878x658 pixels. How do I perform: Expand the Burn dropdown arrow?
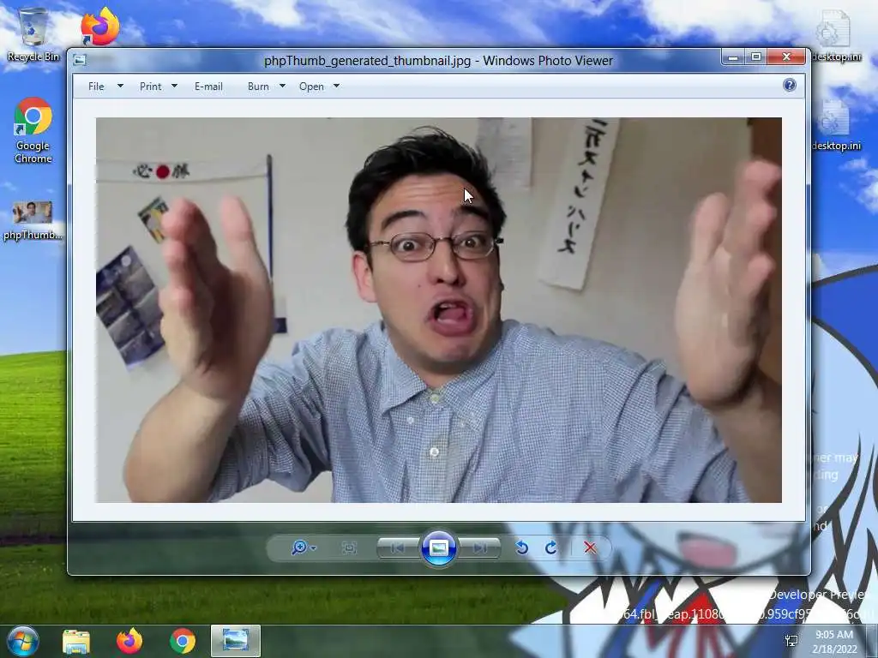282,87
